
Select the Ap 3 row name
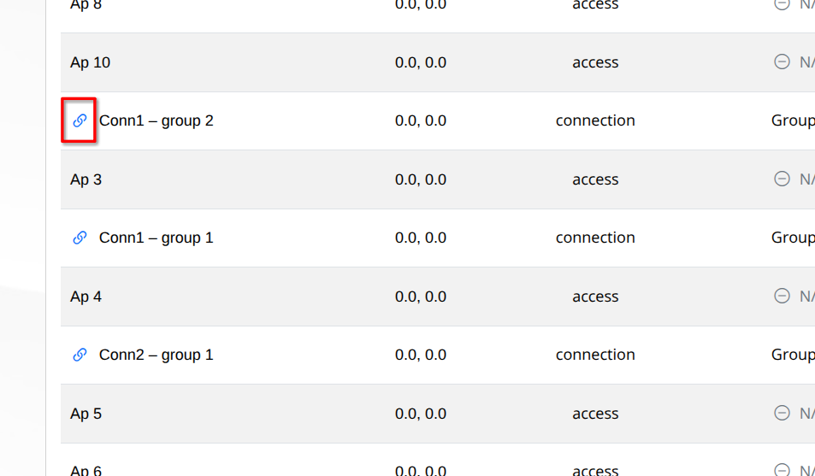pyautogui.click(x=86, y=179)
